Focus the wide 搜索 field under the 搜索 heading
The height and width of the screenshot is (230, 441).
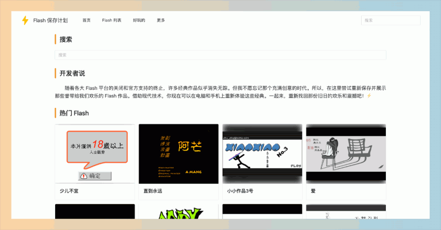(x=220, y=55)
